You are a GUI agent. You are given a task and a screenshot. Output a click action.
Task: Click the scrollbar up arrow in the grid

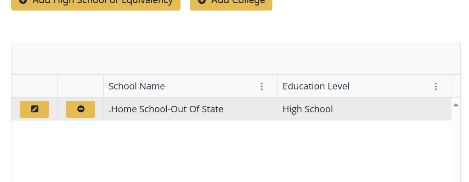click(x=456, y=105)
